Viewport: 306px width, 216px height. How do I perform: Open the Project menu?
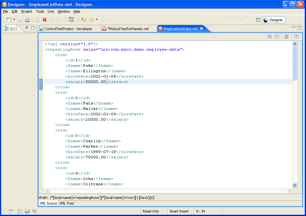(x=27, y=11)
